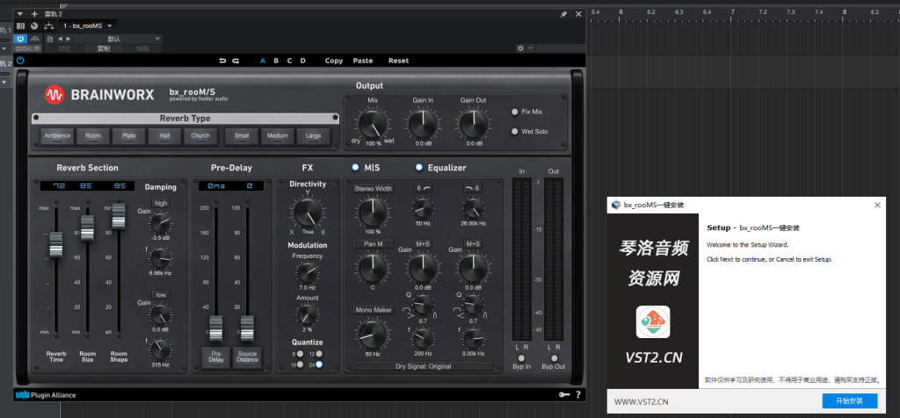Select settings slot B

[276, 61]
